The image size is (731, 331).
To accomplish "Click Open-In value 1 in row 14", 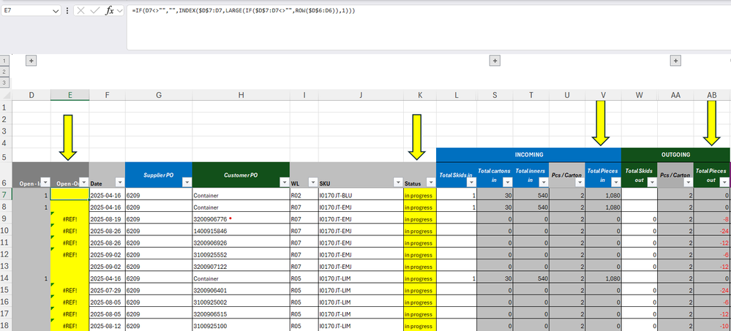I will (x=31, y=278).
